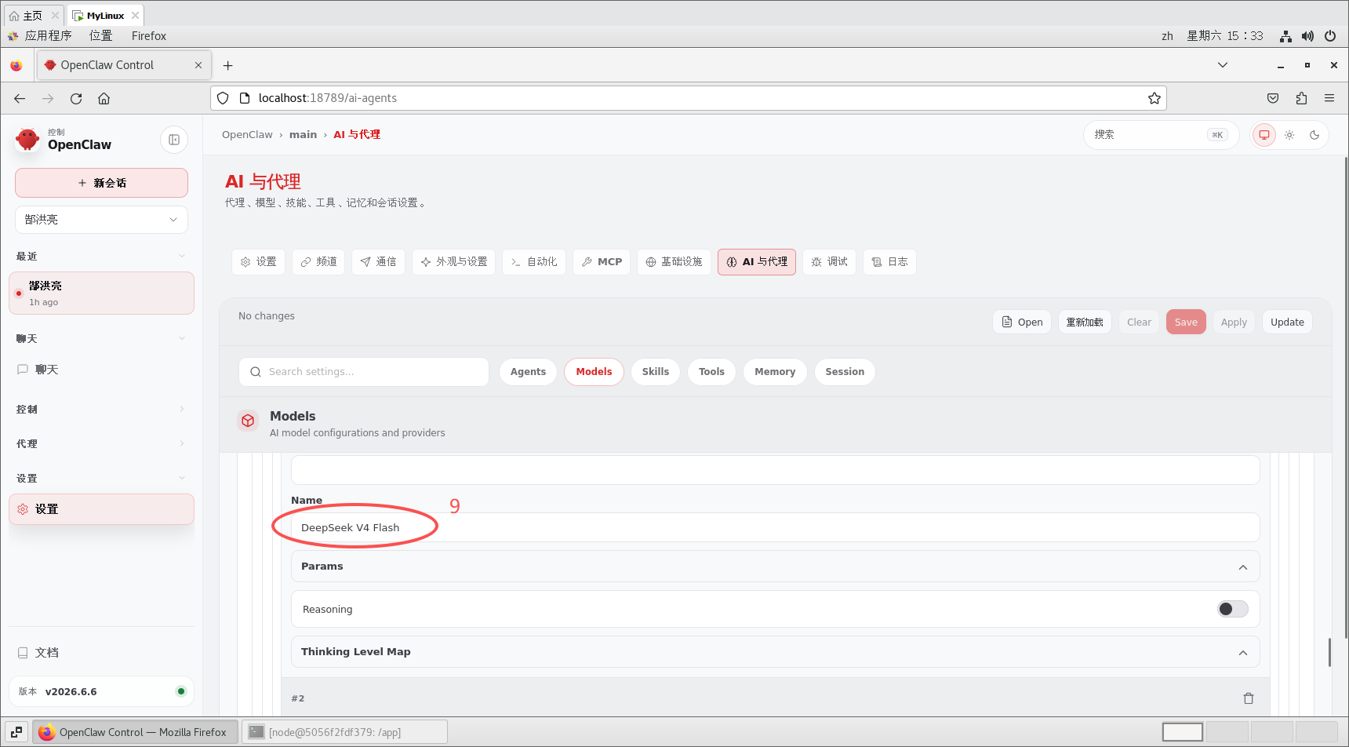Reload the page in Firefox
The width and height of the screenshot is (1349, 747).
point(76,98)
